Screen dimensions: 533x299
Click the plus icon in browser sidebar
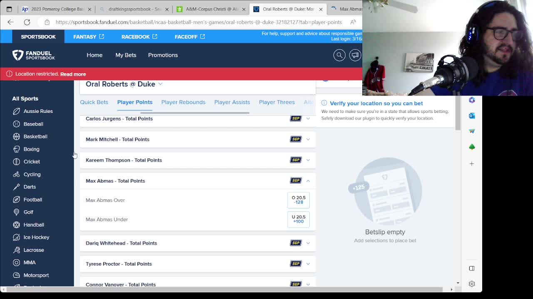472,164
